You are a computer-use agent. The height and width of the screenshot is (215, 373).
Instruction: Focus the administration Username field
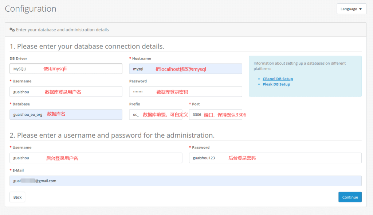coord(95,158)
